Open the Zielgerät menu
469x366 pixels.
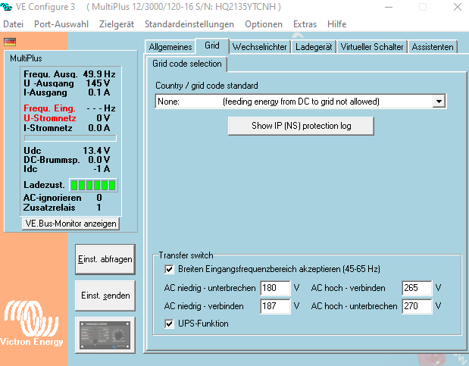click(117, 24)
